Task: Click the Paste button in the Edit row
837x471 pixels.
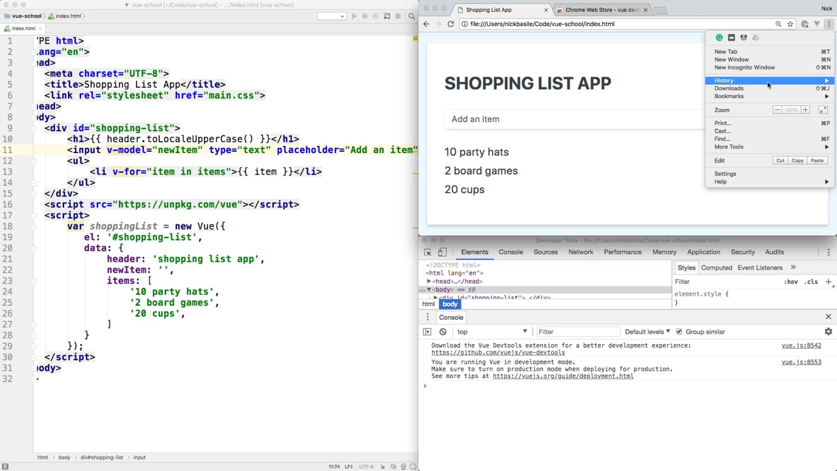Action: coord(817,160)
